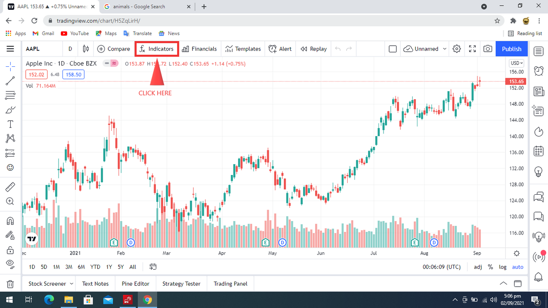This screenshot has height=308, width=548.
Task: Select the ruler measure tool
Action: pos(10,187)
